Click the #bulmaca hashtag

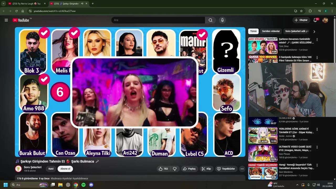(x=56, y=178)
